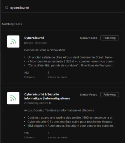Screen dimensions: 125x143
Task: Open the presse-citron.net feed RSS icon
Action: pyautogui.click(x=13, y=41)
